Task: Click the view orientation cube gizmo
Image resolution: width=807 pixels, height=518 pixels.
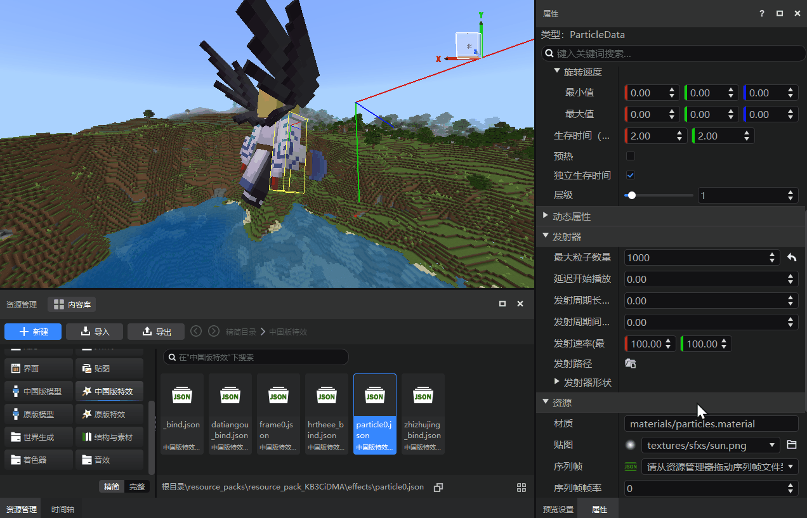Action: coord(468,46)
